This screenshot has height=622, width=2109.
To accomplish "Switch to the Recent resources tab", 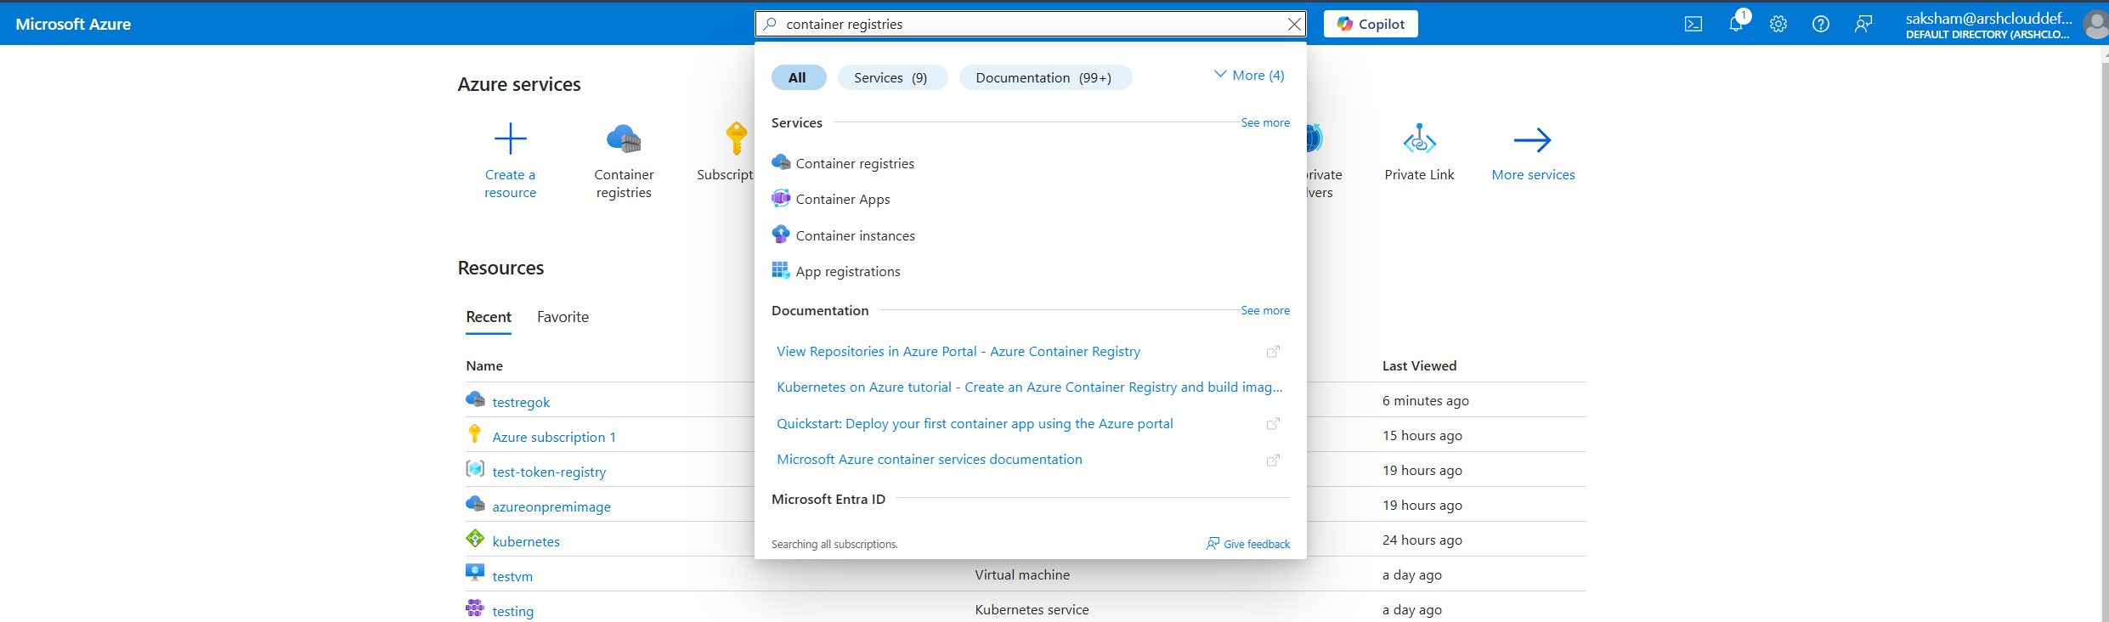I will [x=489, y=317].
